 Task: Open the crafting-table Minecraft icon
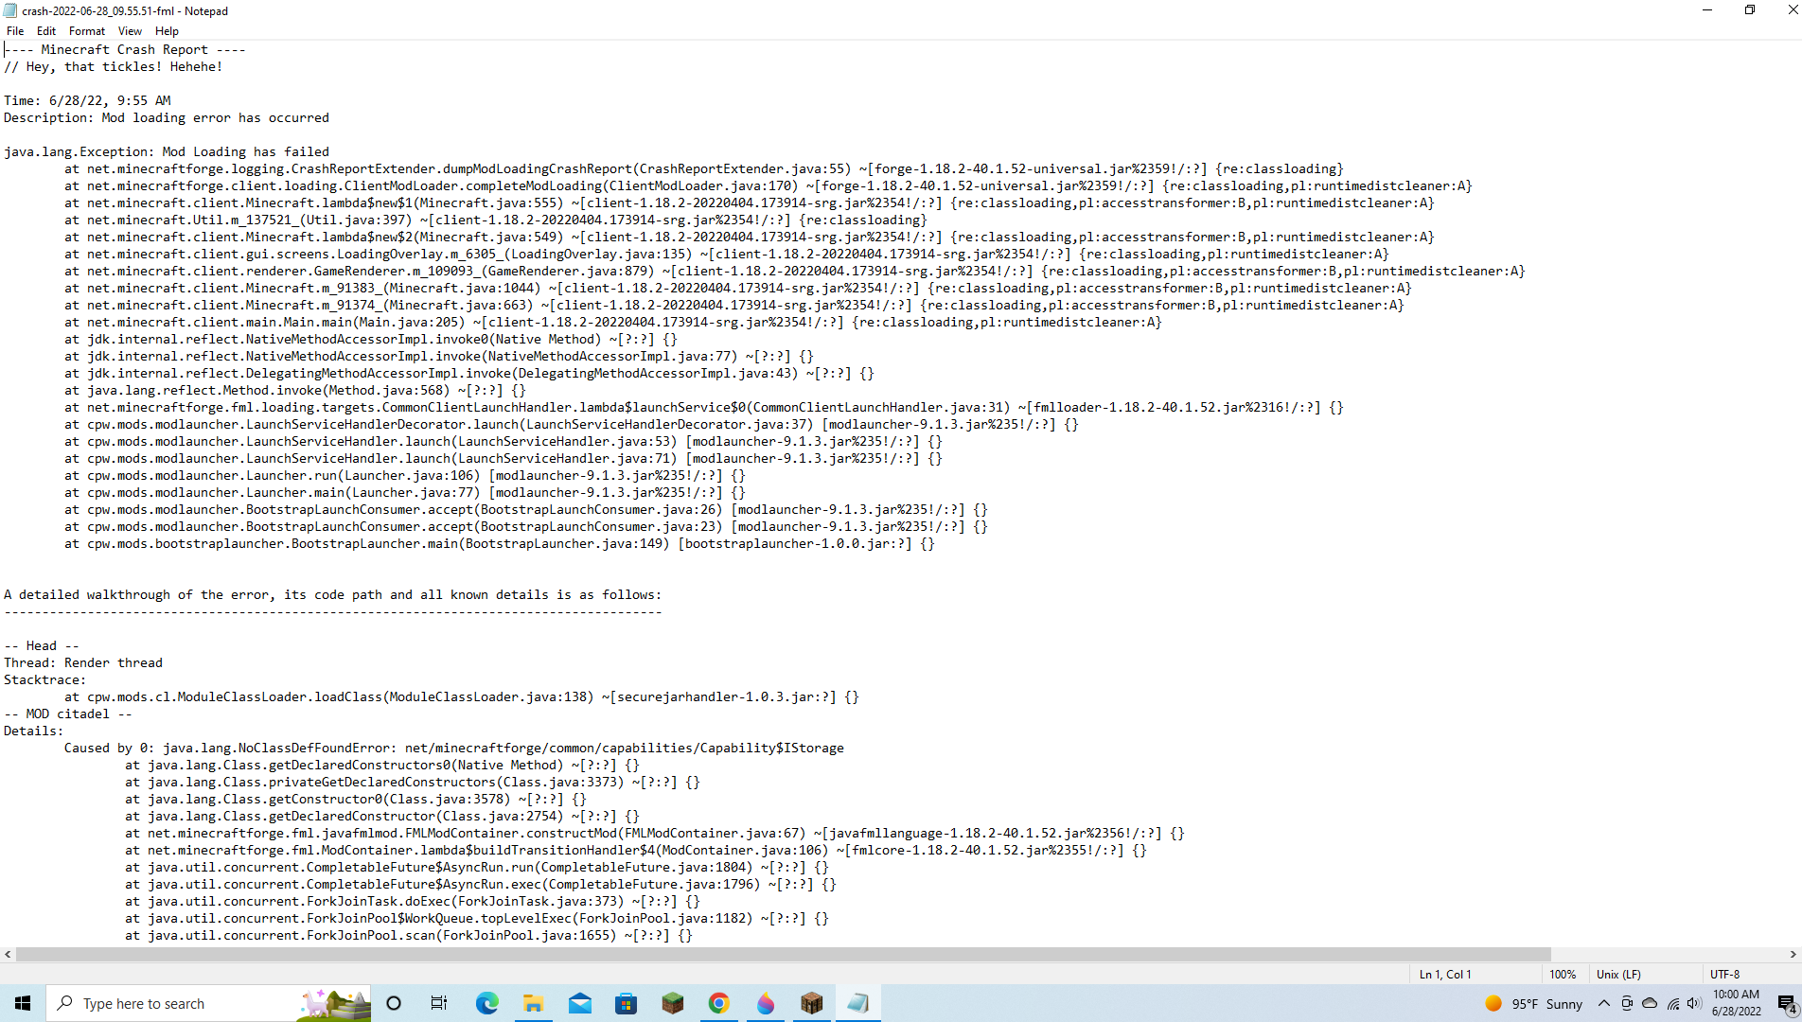click(812, 1003)
